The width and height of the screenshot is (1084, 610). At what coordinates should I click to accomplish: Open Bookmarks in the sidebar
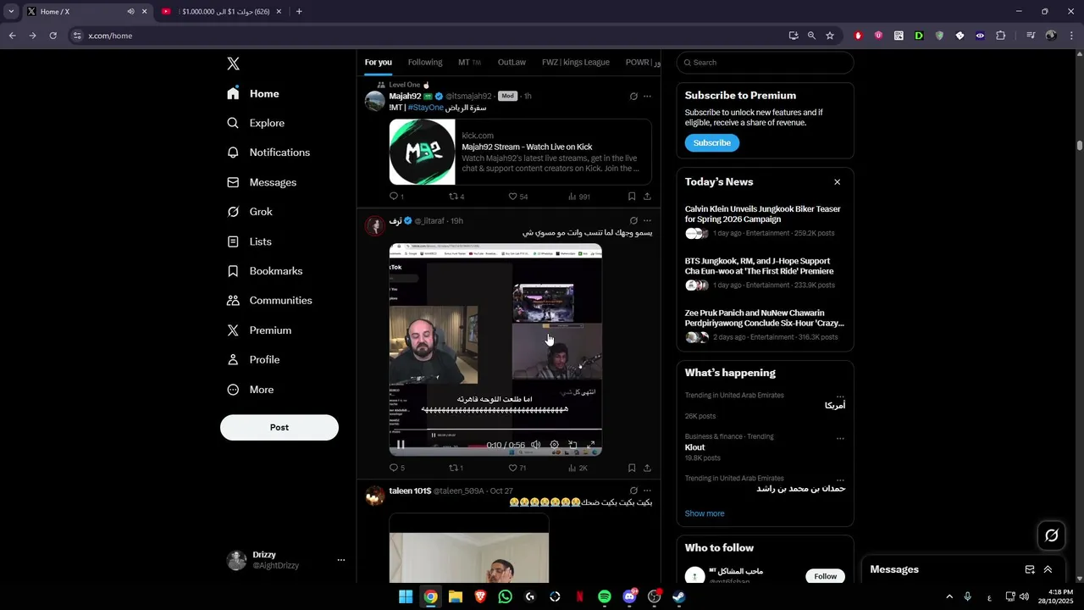coord(264,271)
